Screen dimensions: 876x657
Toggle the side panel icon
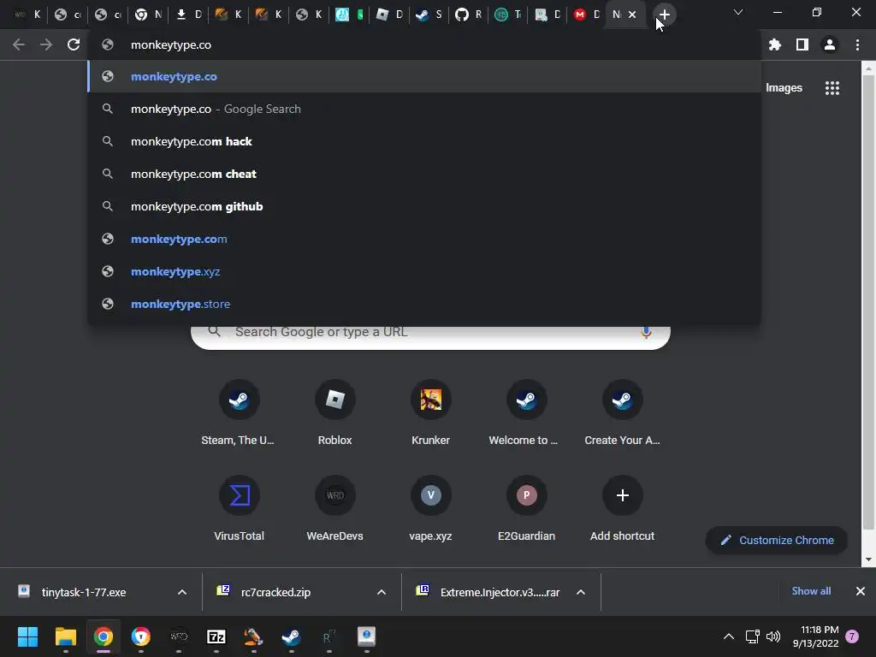pyautogui.click(x=802, y=44)
